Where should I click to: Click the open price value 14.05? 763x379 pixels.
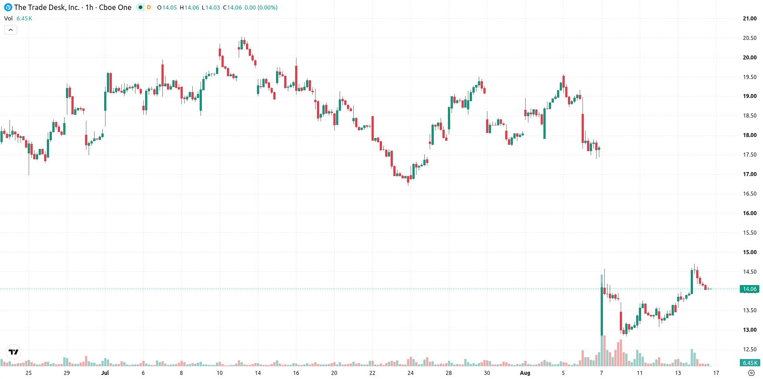(169, 8)
